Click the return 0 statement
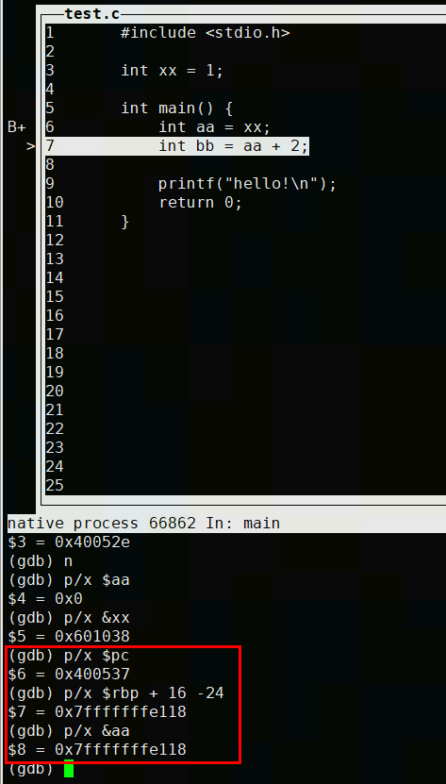The height and width of the screenshot is (784, 446). point(200,203)
